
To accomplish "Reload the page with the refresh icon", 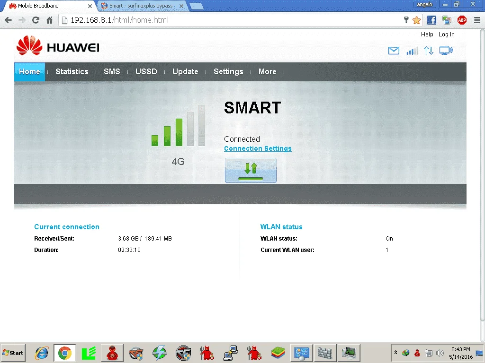I will (36, 20).
